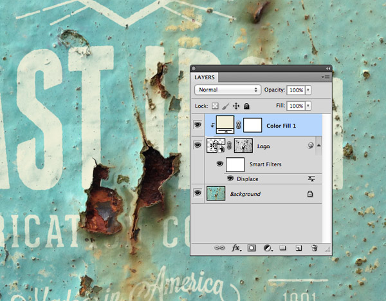Image resolution: width=386 pixels, height=301 pixels.
Task: Hide the Color Fill 1 layer
Action: pyautogui.click(x=199, y=126)
